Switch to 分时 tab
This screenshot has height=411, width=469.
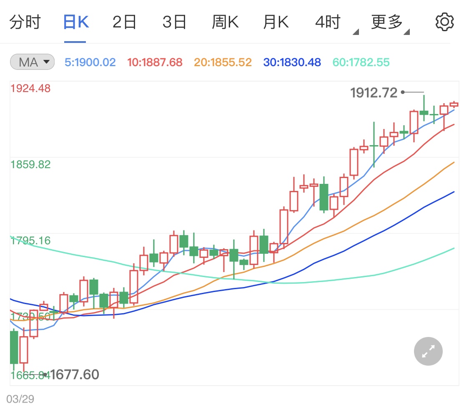pyautogui.click(x=25, y=22)
